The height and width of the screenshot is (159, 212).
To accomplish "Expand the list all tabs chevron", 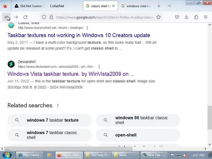I will pos(169,6).
